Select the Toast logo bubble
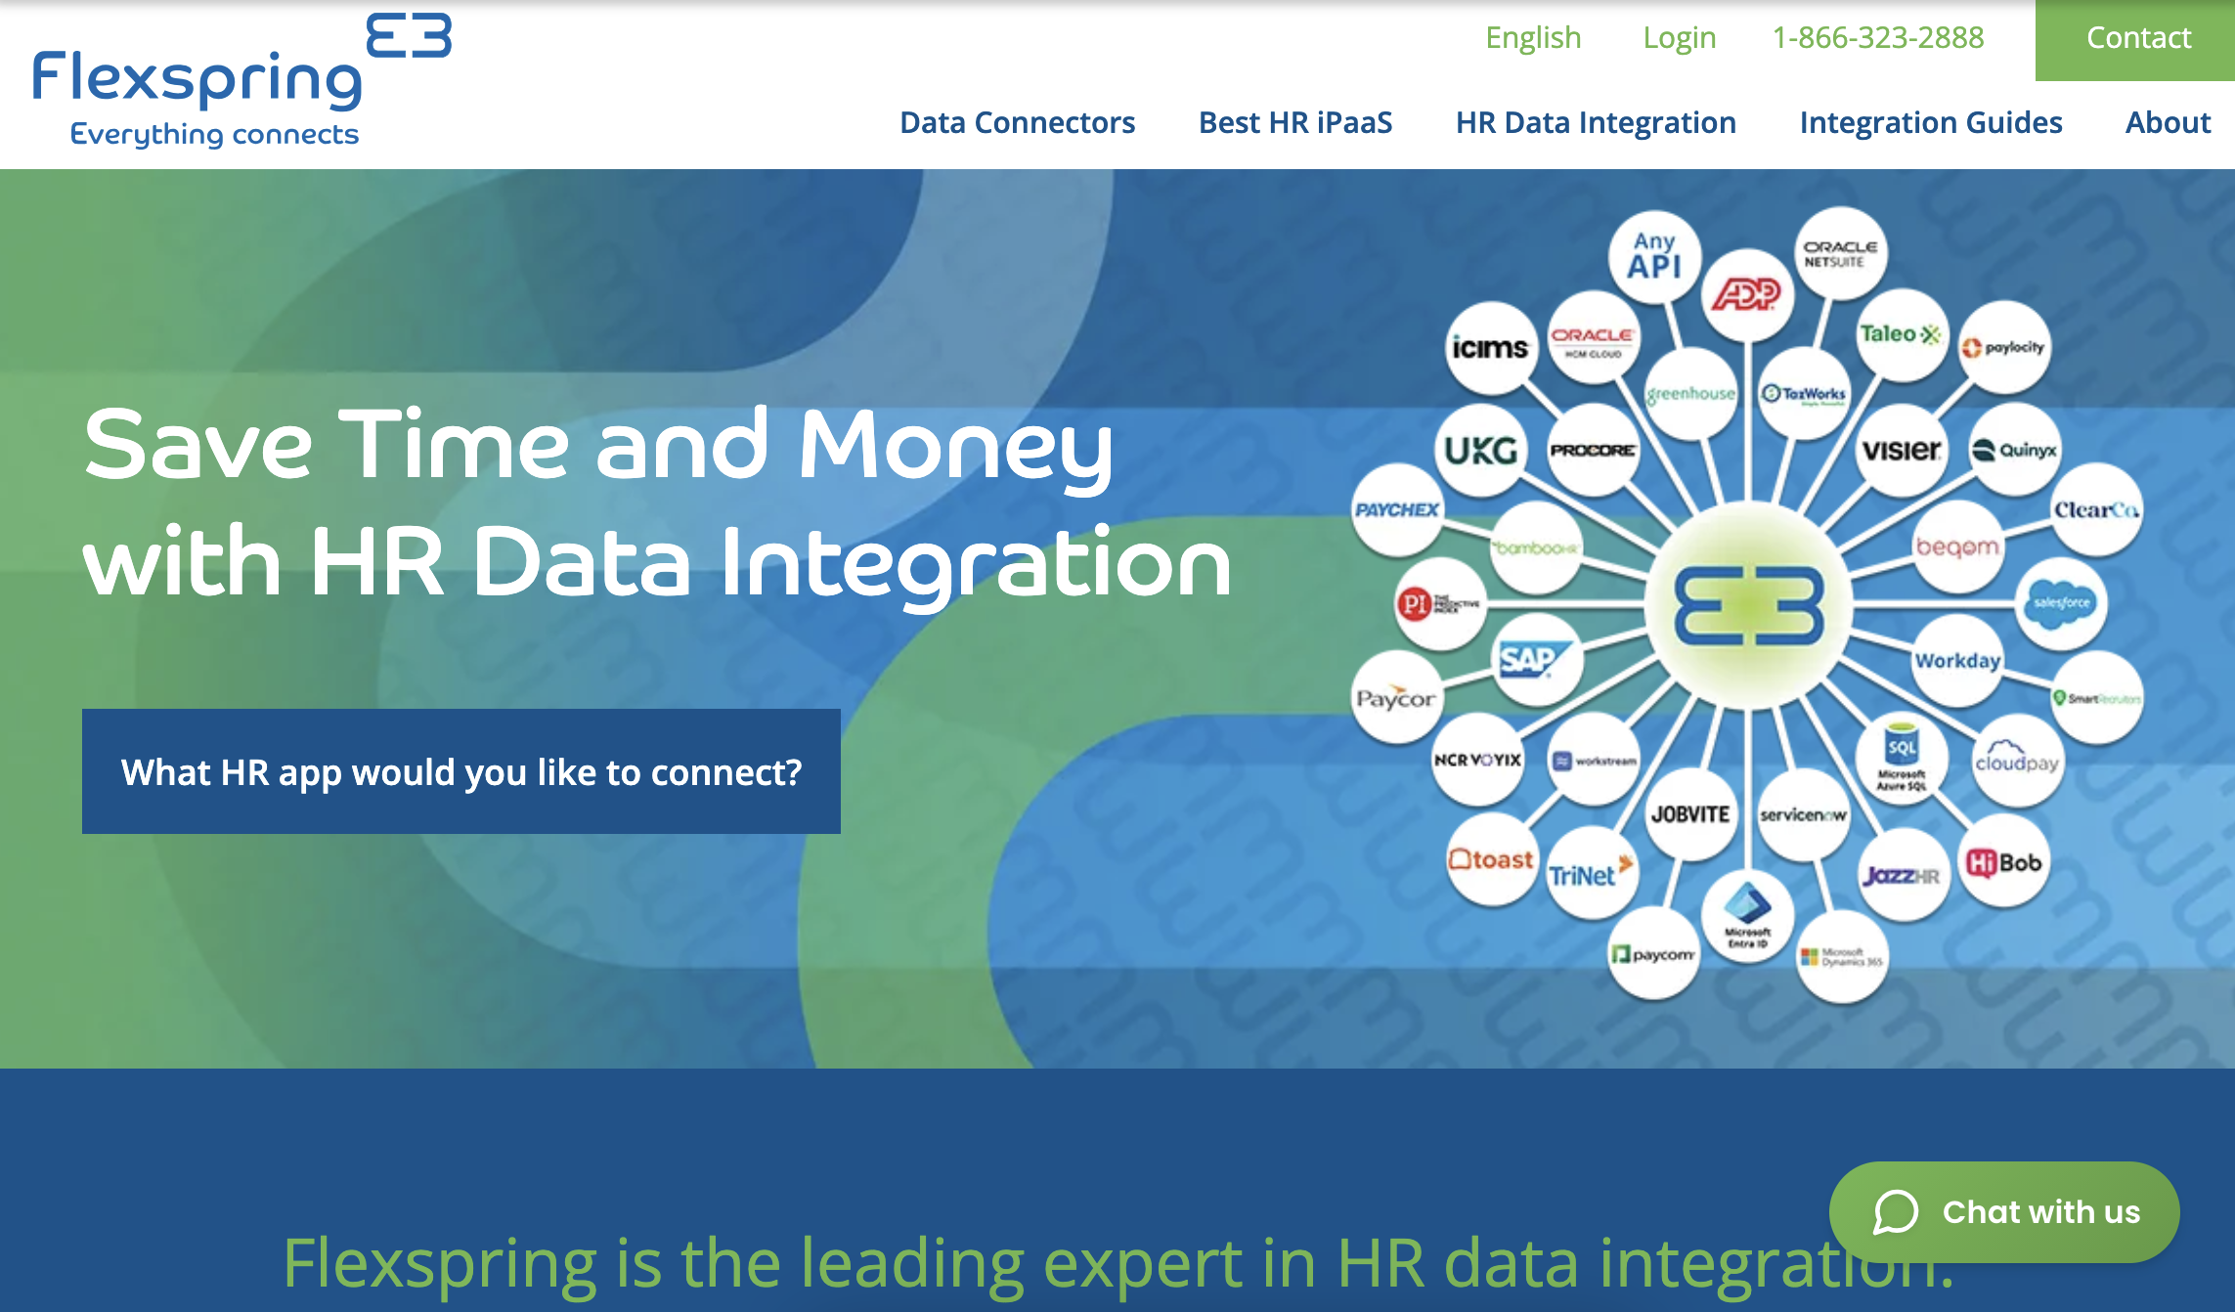 1491,860
